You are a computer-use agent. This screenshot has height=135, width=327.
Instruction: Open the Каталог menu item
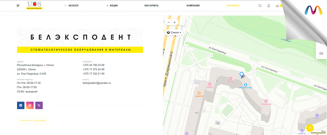pyautogui.click(x=72, y=6)
